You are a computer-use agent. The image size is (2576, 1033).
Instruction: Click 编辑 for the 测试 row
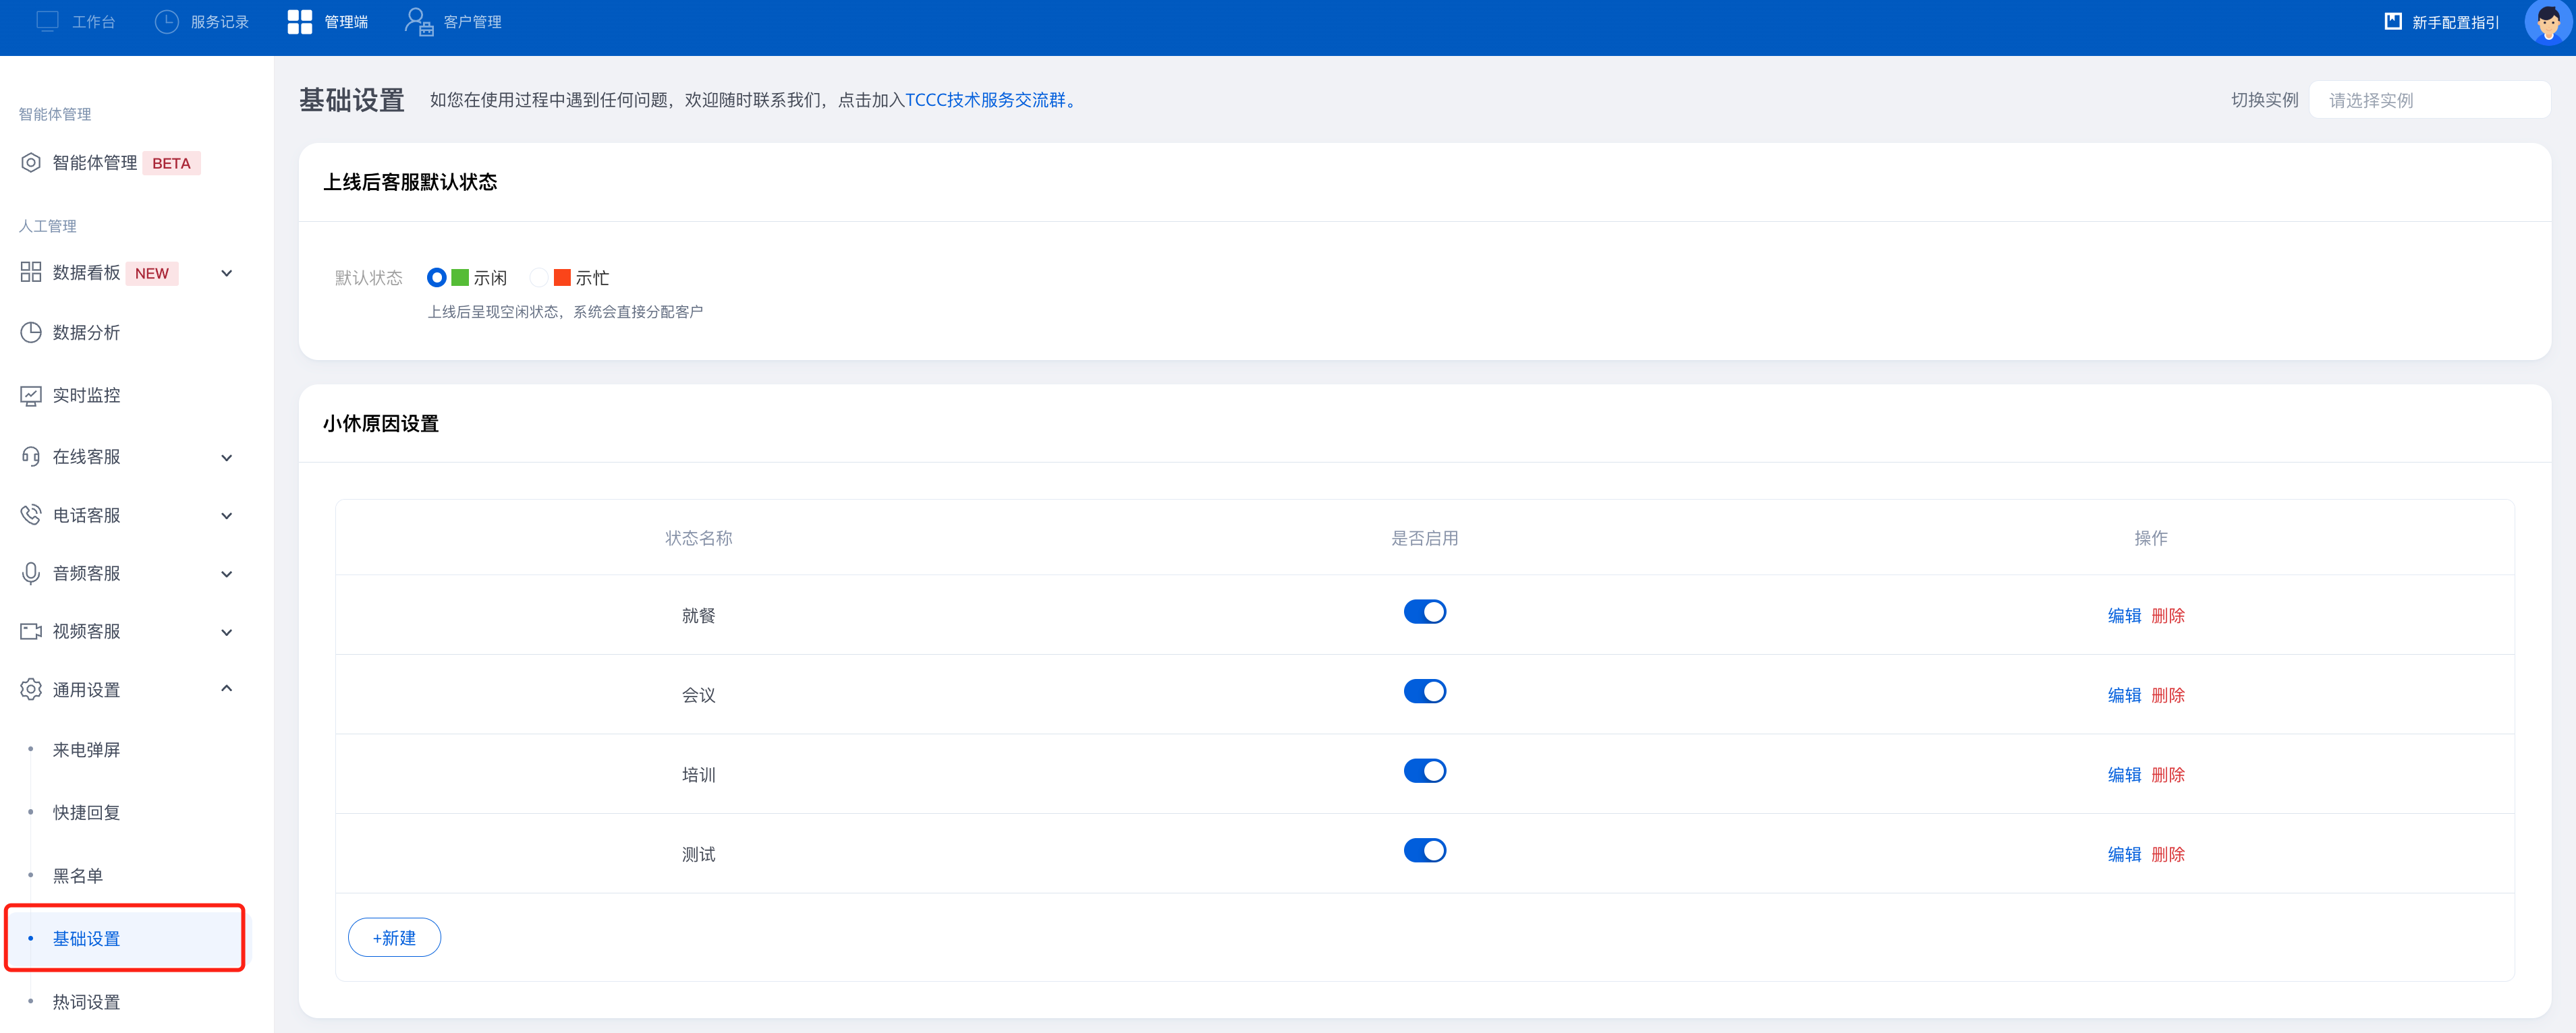[2124, 854]
